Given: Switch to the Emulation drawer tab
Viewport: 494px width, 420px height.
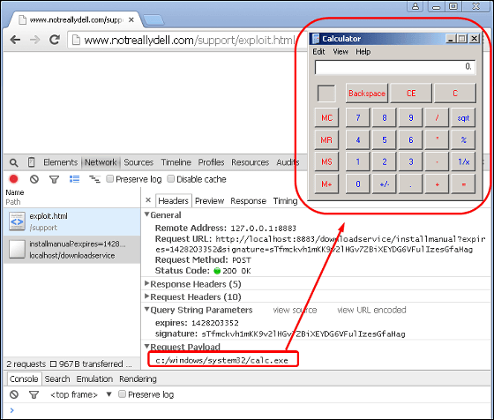Looking at the screenshot, I should point(94,379).
